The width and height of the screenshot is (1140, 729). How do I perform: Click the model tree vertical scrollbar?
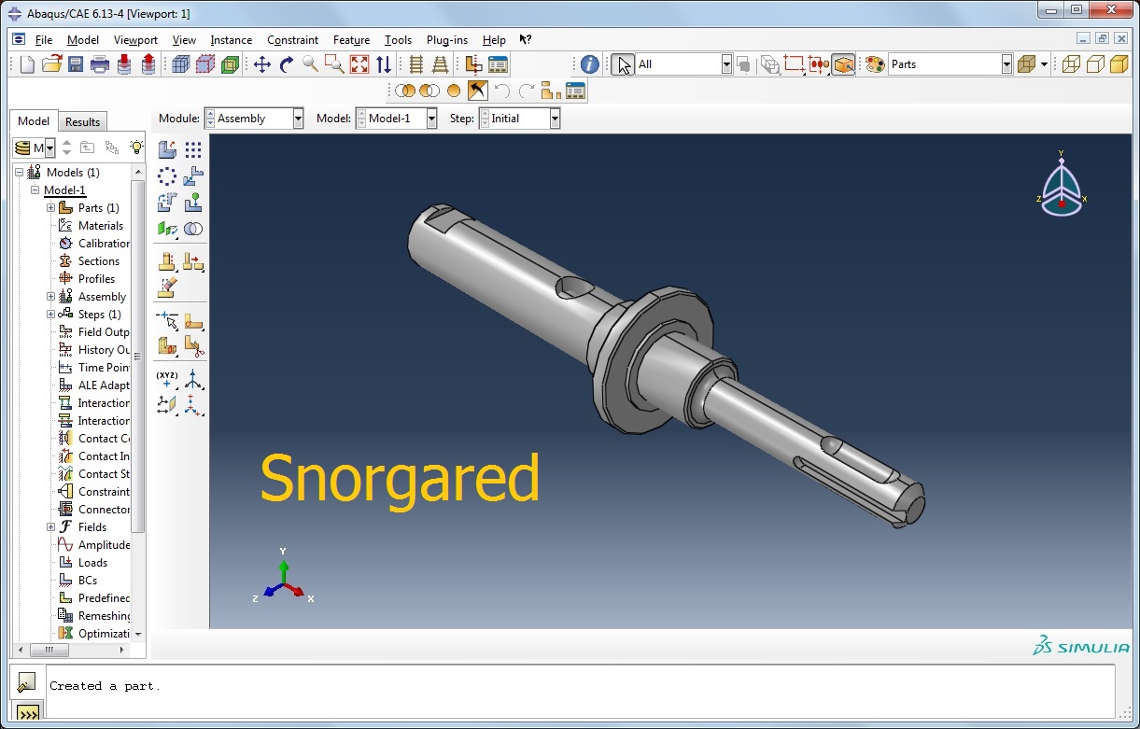pyautogui.click(x=138, y=356)
